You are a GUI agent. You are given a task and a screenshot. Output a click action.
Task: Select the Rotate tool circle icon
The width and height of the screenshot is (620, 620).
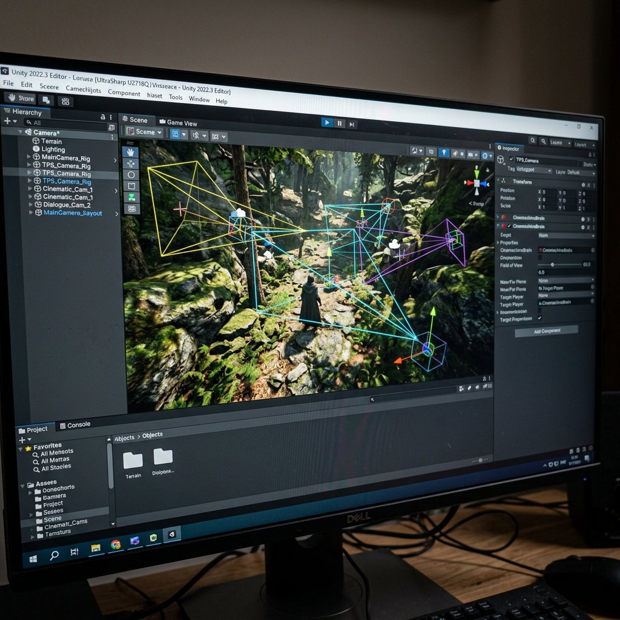(131, 175)
